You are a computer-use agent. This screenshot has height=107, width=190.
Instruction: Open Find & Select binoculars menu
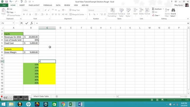pos(173,12)
